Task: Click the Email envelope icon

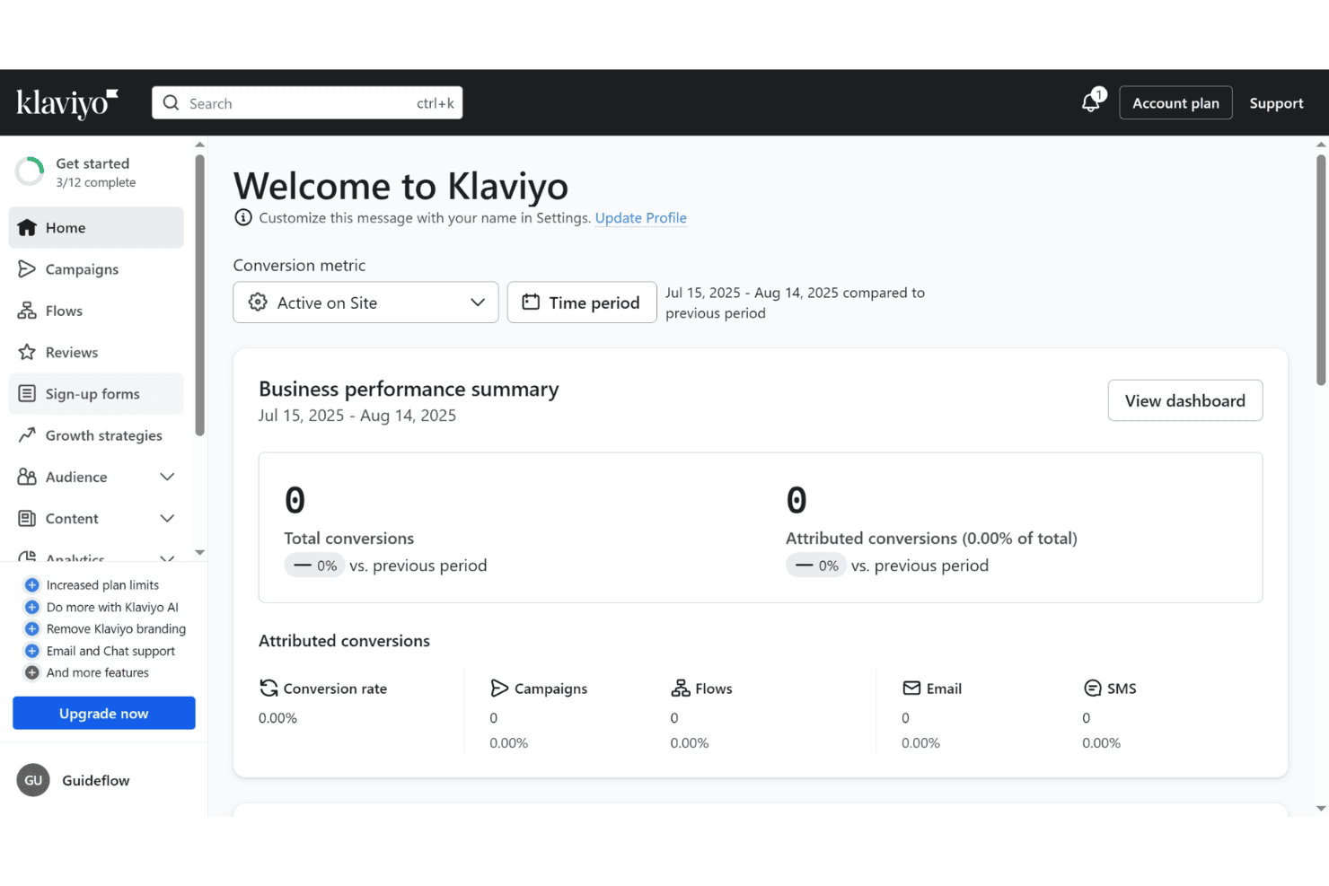Action: pyautogui.click(x=911, y=689)
